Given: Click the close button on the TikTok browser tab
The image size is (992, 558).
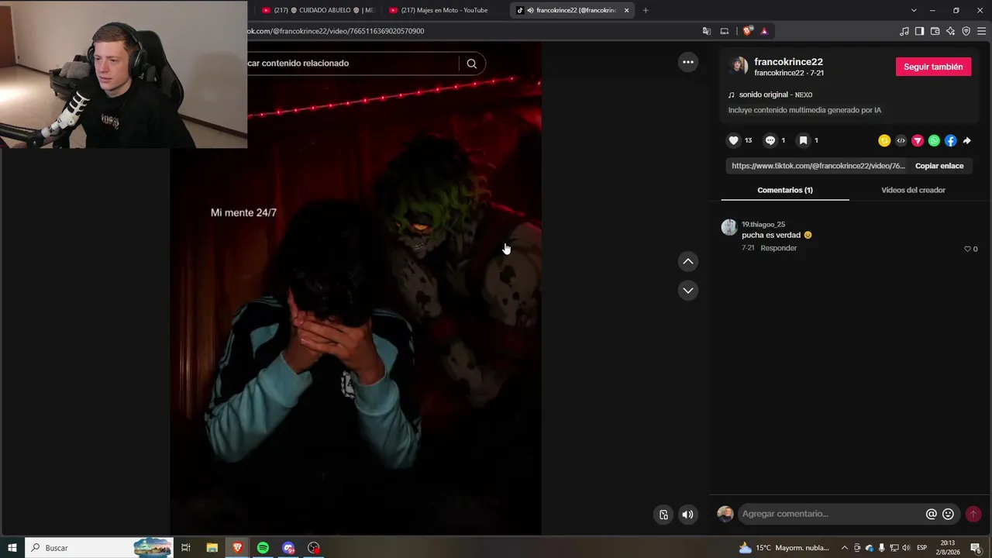Looking at the screenshot, I should [626, 10].
